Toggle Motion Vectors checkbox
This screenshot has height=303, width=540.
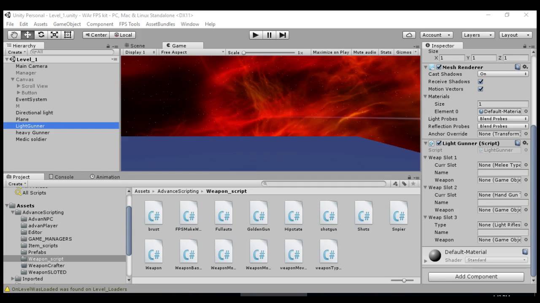pos(481,89)
